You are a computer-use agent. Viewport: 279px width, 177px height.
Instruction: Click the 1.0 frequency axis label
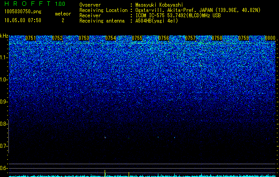coord(4,80)
